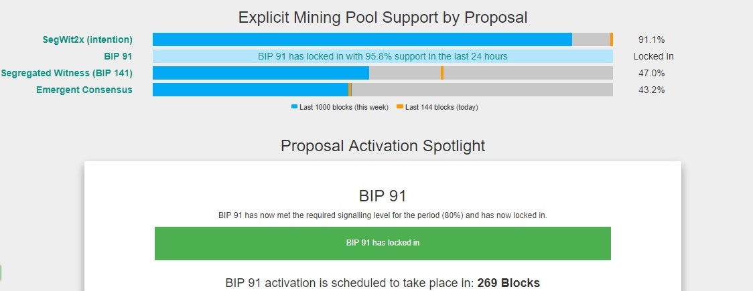Click the SegWit2x blue support bar
This screenshot has width=753, height=291.
point(362,39)
